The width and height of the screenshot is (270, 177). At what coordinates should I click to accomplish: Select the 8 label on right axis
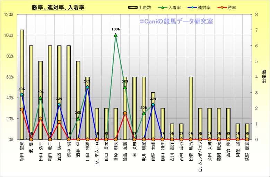click(256, 15)
